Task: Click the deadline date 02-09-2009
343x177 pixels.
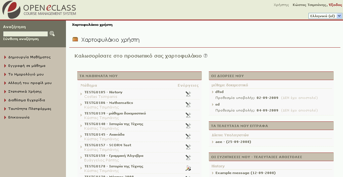Action: [x=267, y=98]
